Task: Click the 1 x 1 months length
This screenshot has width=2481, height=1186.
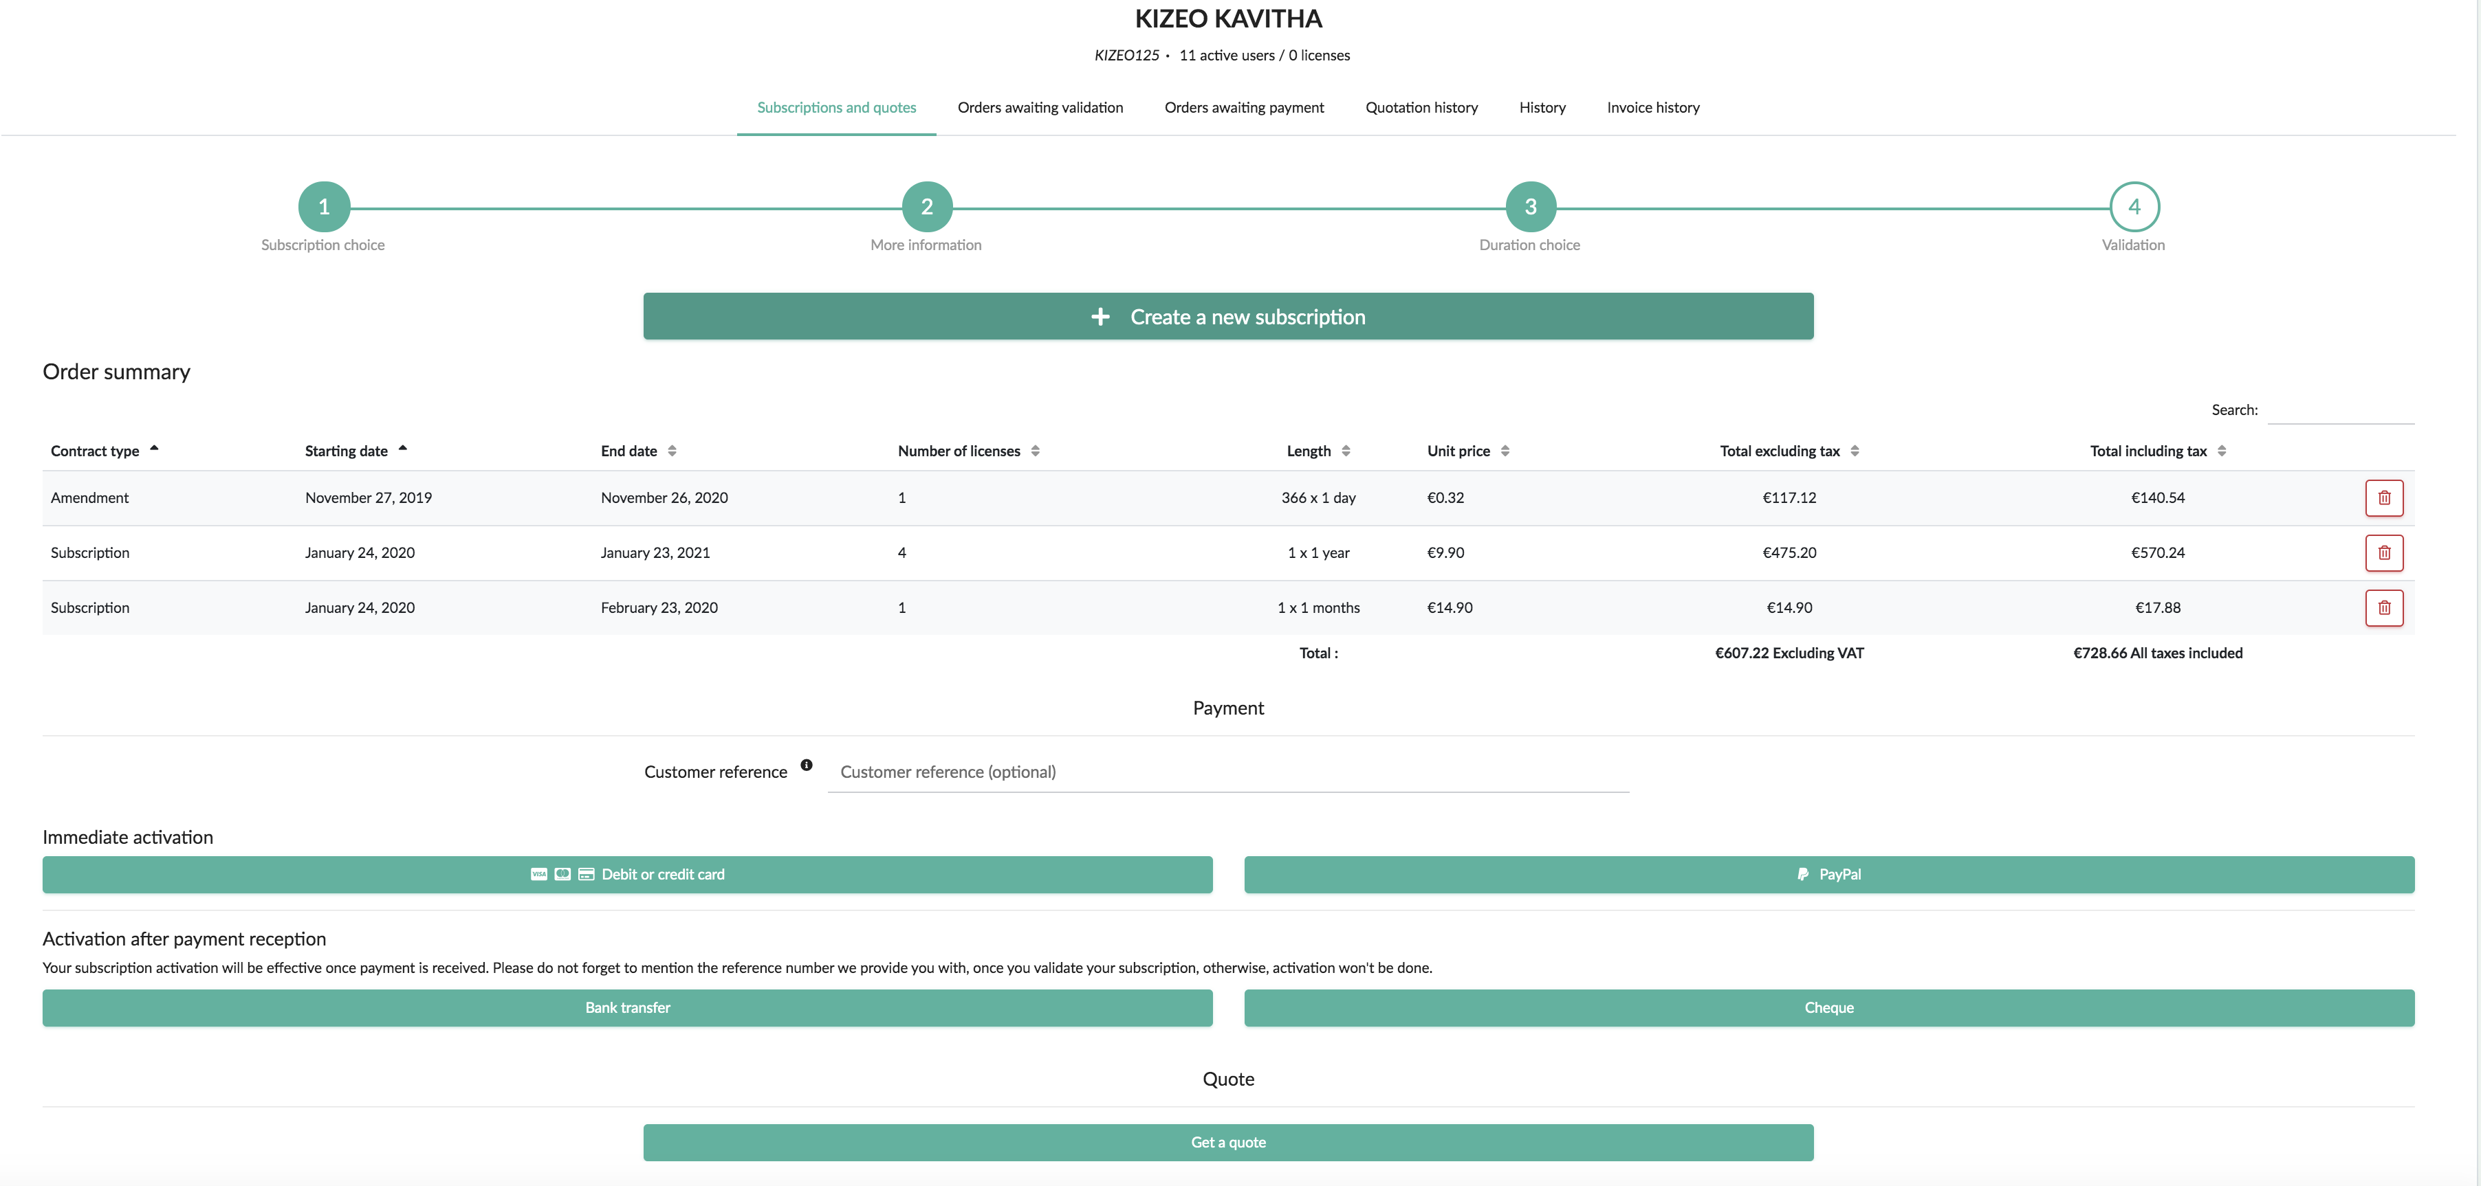Action: [1318, 607]
